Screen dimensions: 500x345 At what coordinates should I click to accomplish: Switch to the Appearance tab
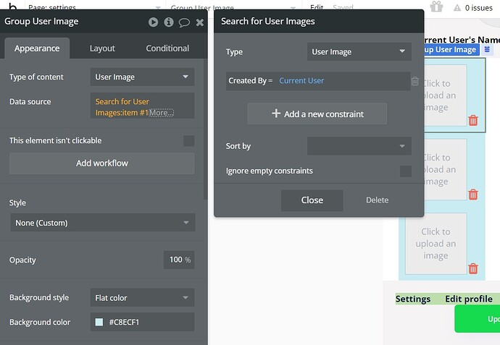click(37, 48)
